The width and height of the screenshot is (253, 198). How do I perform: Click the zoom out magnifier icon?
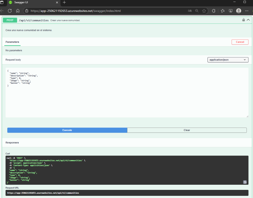pos(197,11)
